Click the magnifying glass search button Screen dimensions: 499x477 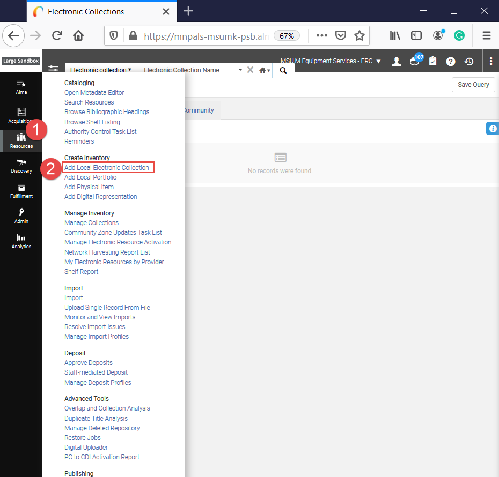point(283,70)
